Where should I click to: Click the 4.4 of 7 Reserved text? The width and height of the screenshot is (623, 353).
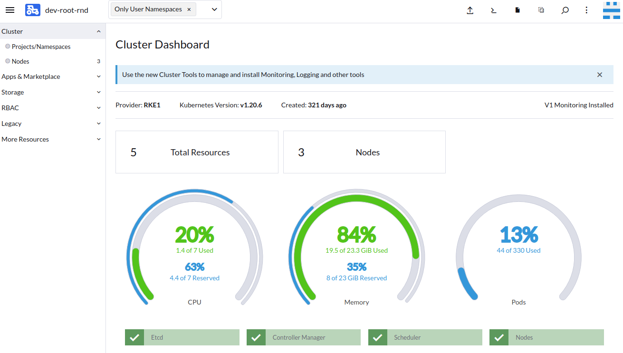[194, 278]
